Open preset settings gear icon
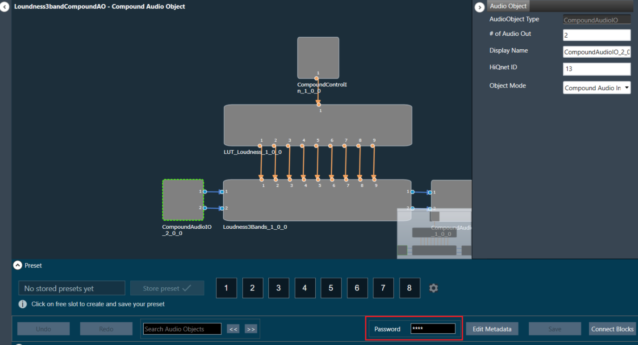 [x=433, y=288]
